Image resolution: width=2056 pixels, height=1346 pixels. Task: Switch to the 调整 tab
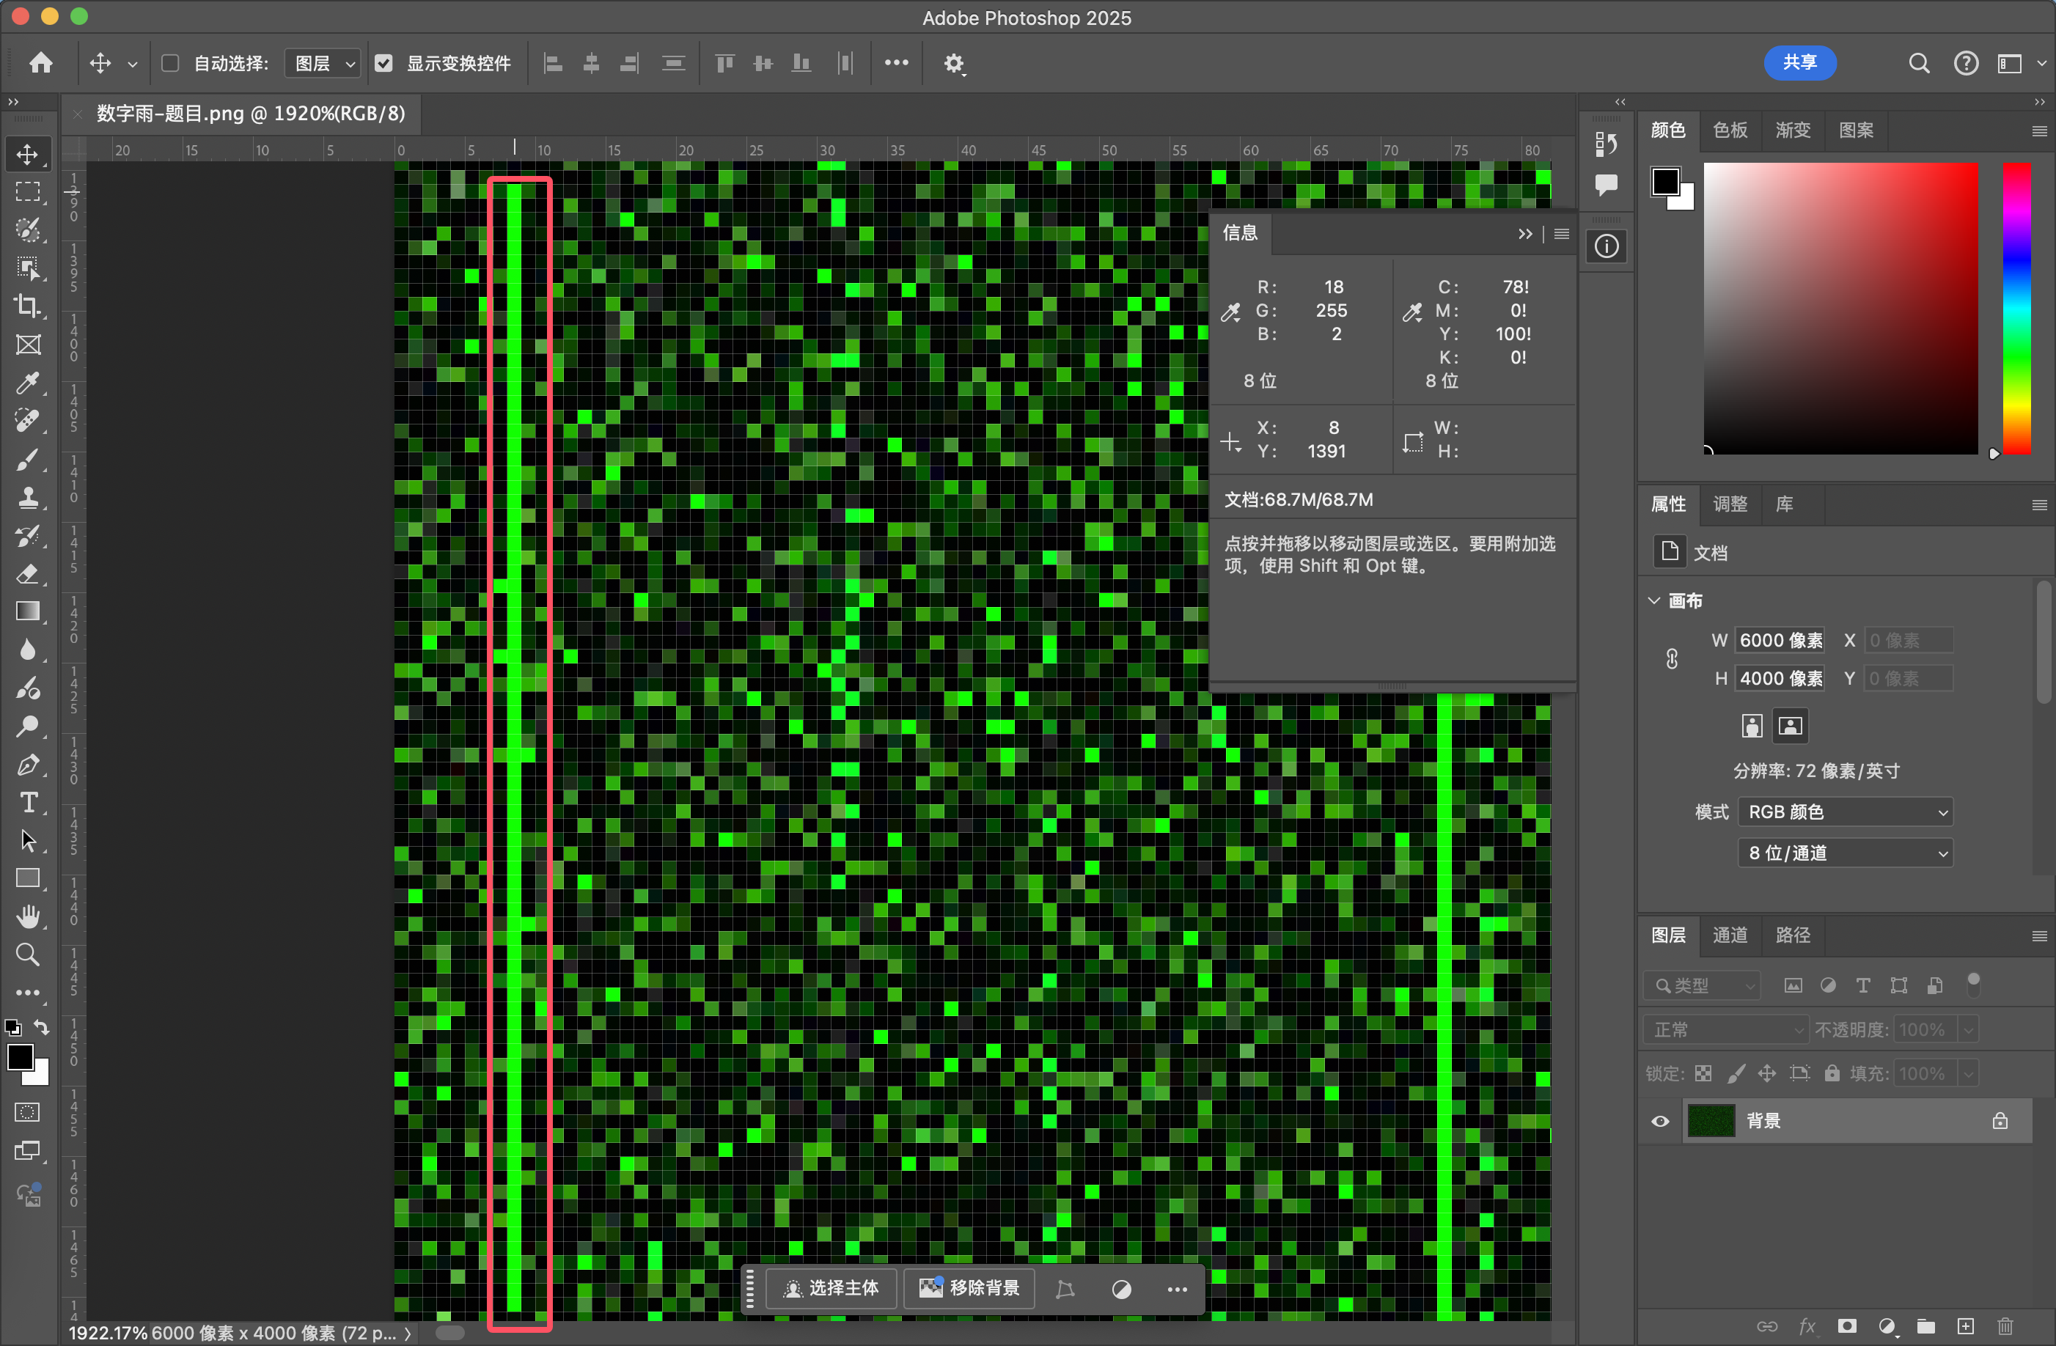1730,504
